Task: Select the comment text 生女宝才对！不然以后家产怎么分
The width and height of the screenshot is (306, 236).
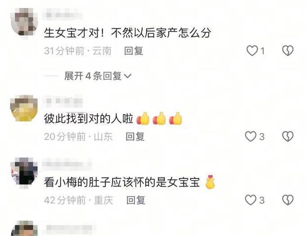Action: pos(128,33)
